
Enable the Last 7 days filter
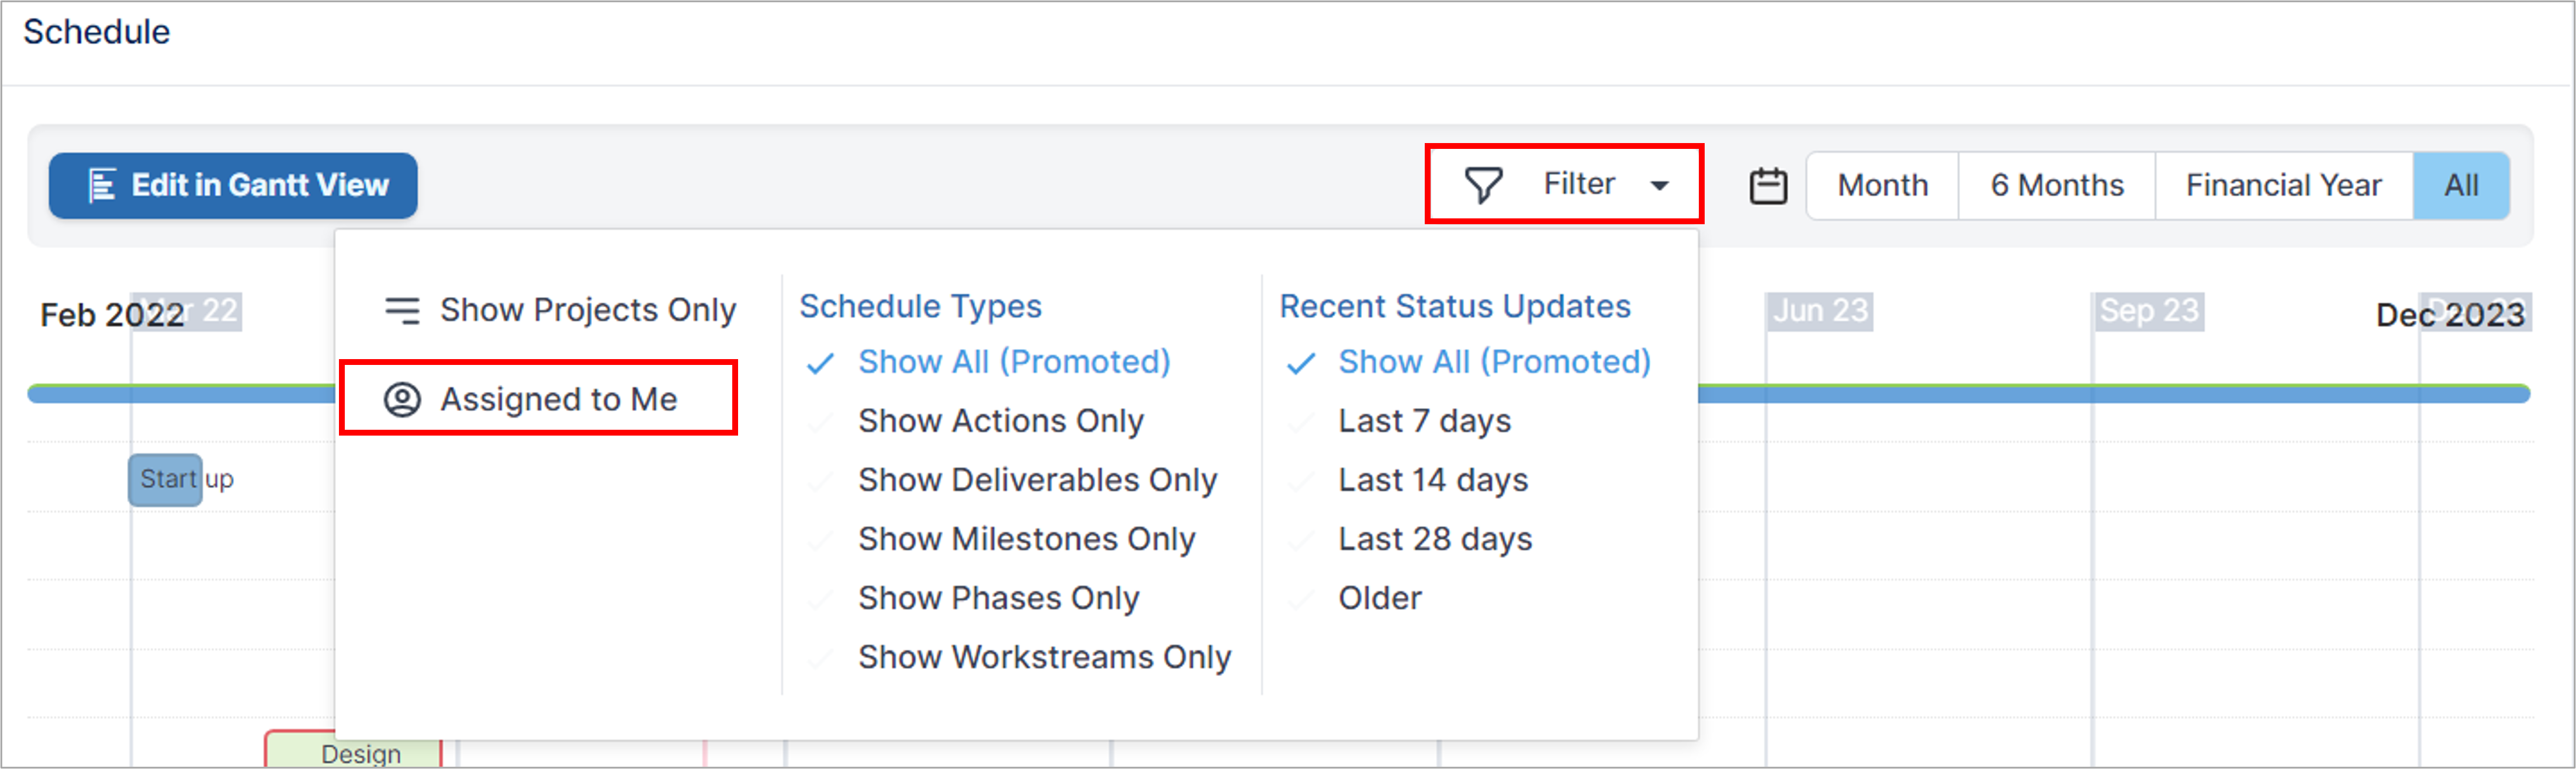(1424, 422)
